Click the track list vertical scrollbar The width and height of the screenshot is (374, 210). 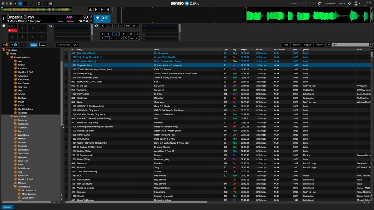(x=372, y=55)
